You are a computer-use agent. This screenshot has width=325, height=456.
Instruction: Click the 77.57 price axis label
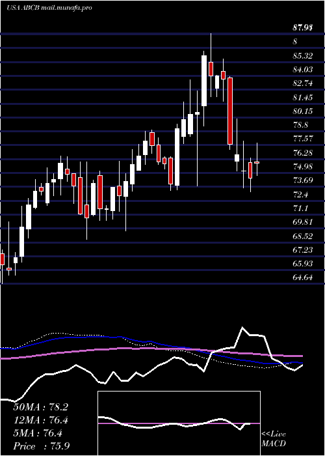pyautogui.click(x=303, y=139)
